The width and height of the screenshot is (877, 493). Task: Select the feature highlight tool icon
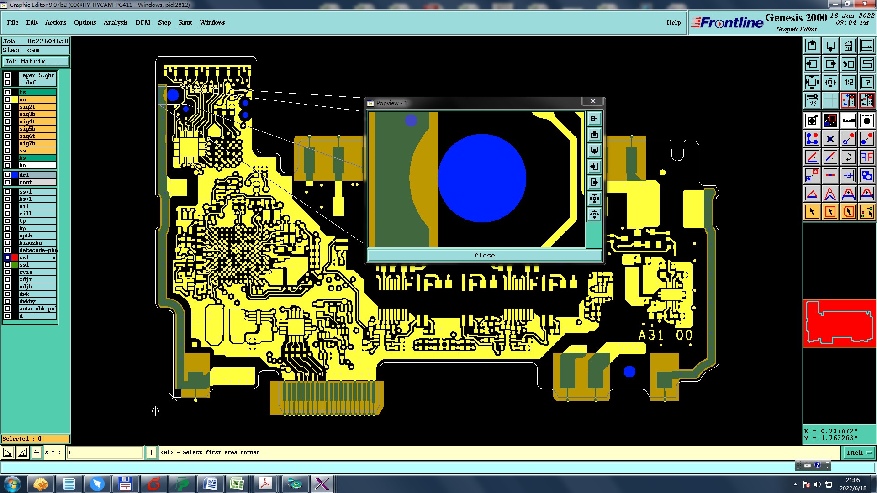(x=866, y=121)
